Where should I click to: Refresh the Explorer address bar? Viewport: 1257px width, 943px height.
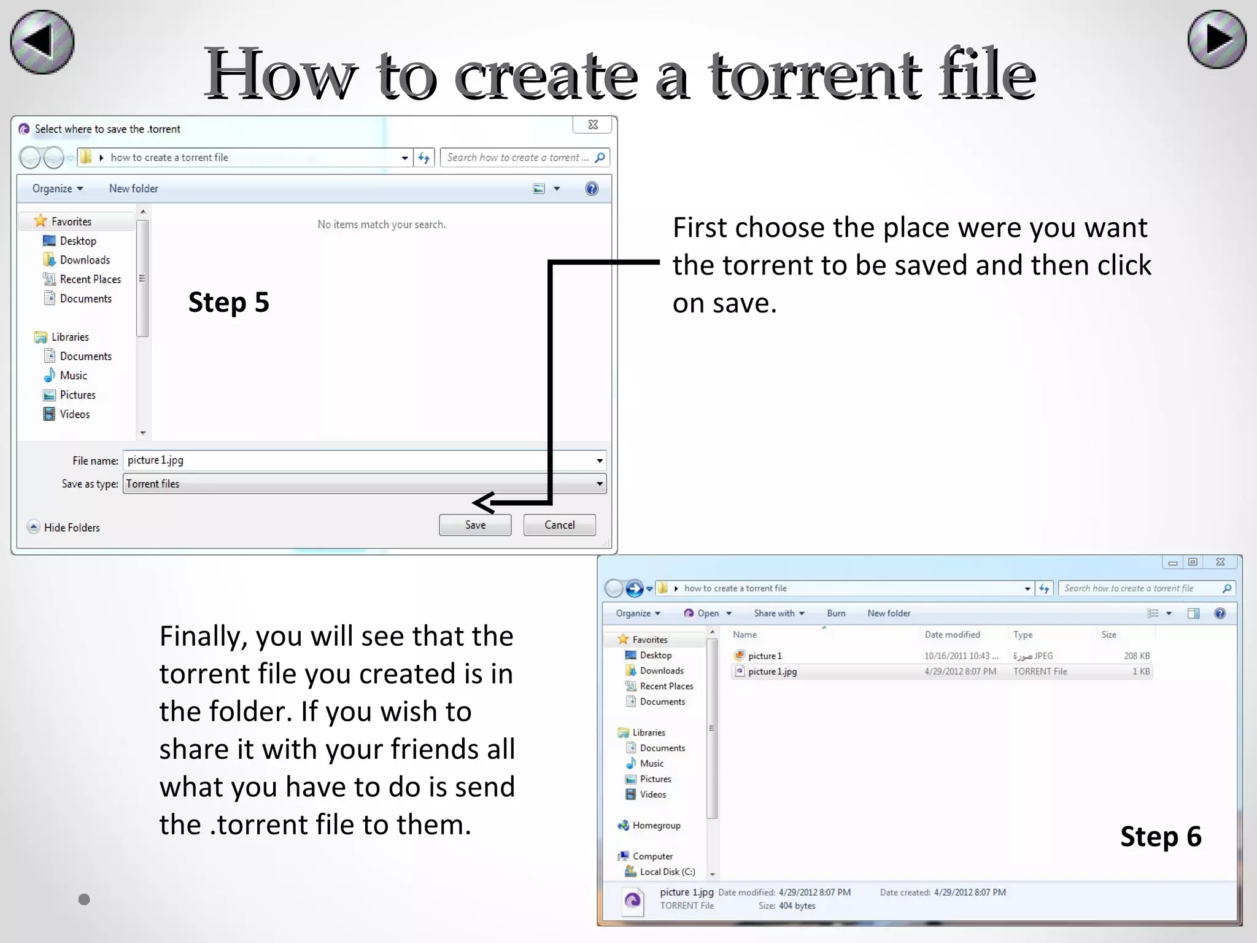pyautogui.click(x=1044, y=588)
